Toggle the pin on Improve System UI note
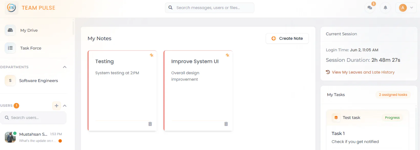The height and width of the screenshot is (150, 420). [x=227, y=55]
